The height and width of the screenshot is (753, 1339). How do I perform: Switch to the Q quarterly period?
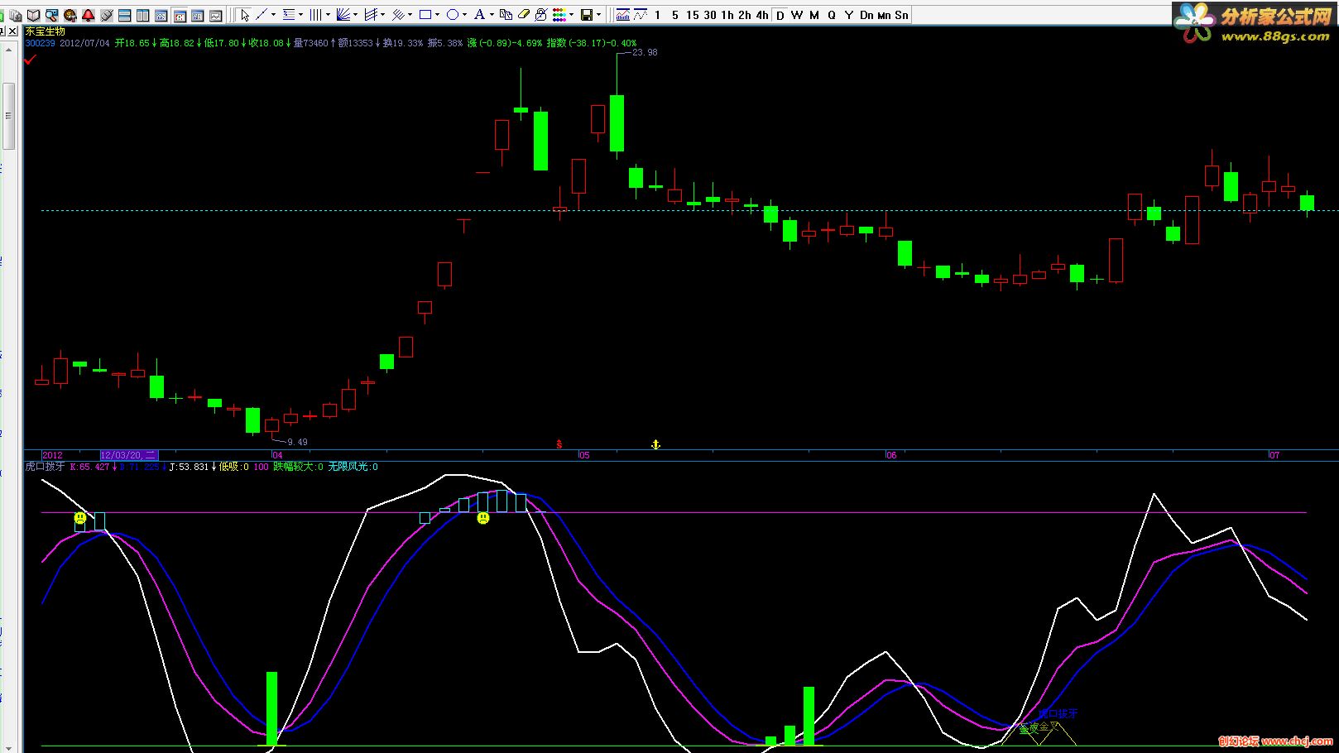click(x=832, y=15)
